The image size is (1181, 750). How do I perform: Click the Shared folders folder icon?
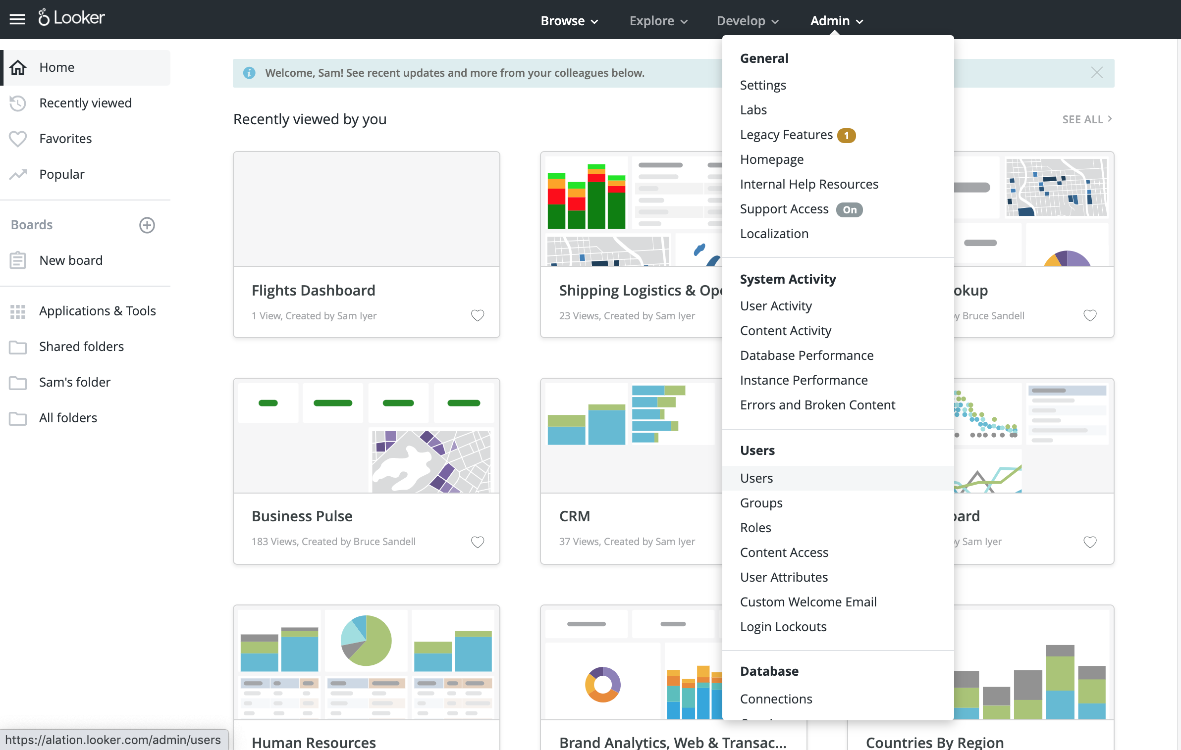[x=18, y=347]
